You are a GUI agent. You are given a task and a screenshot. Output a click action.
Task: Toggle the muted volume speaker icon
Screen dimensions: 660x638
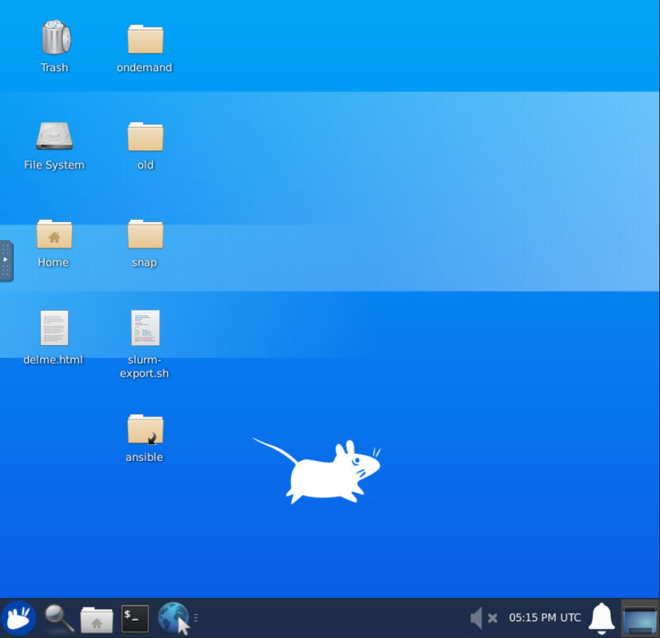[x=484, y=618]
